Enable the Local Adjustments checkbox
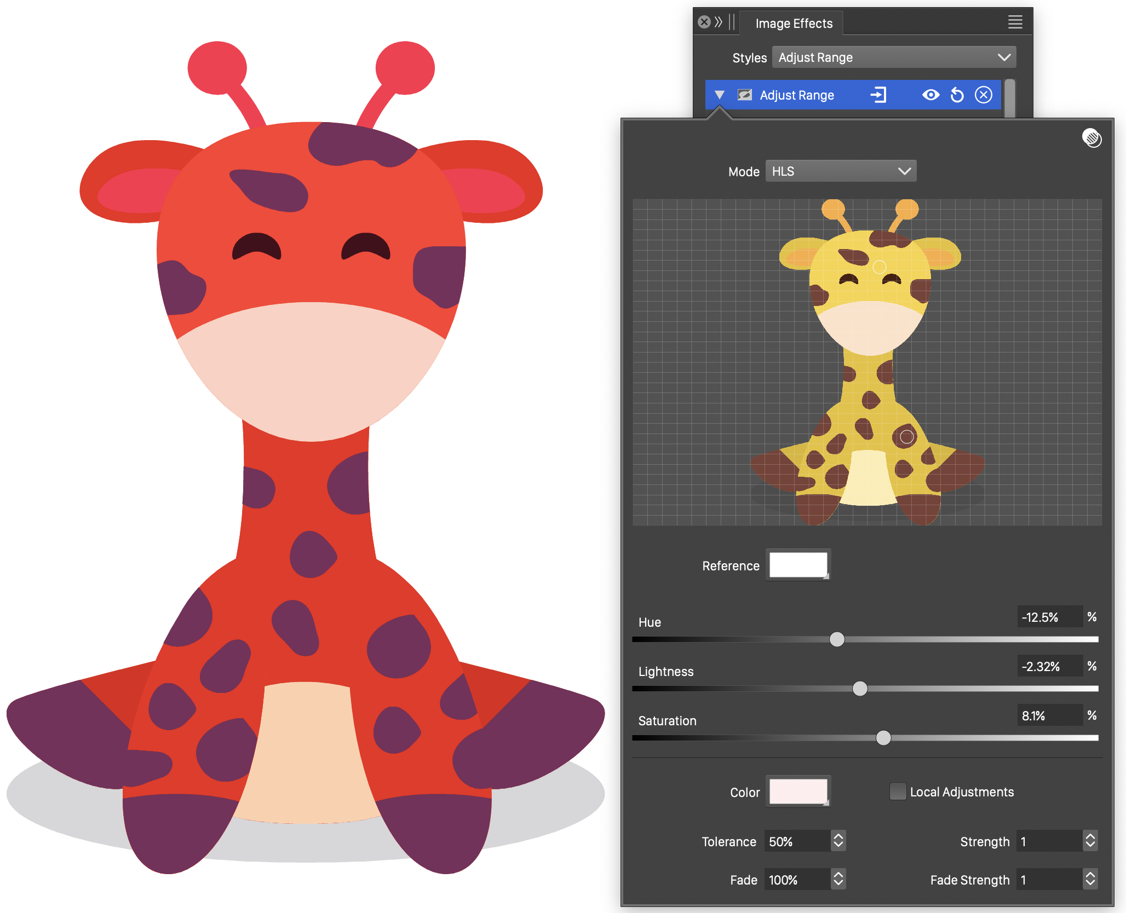Screen dimensions: 1126x913 898,791
